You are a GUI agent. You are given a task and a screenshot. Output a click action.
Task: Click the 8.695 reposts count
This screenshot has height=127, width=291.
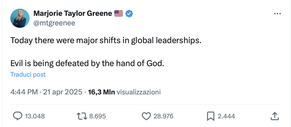[97, 116]
